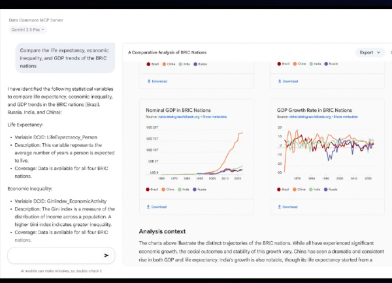Click Russia legend in upper-right partially visible chart
The width and height of the screenshot is (392, 283).
coord(331,64)
